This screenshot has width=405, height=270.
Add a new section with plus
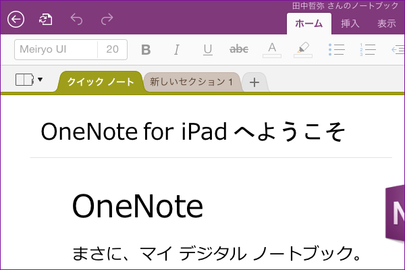[x=254, y=82]
